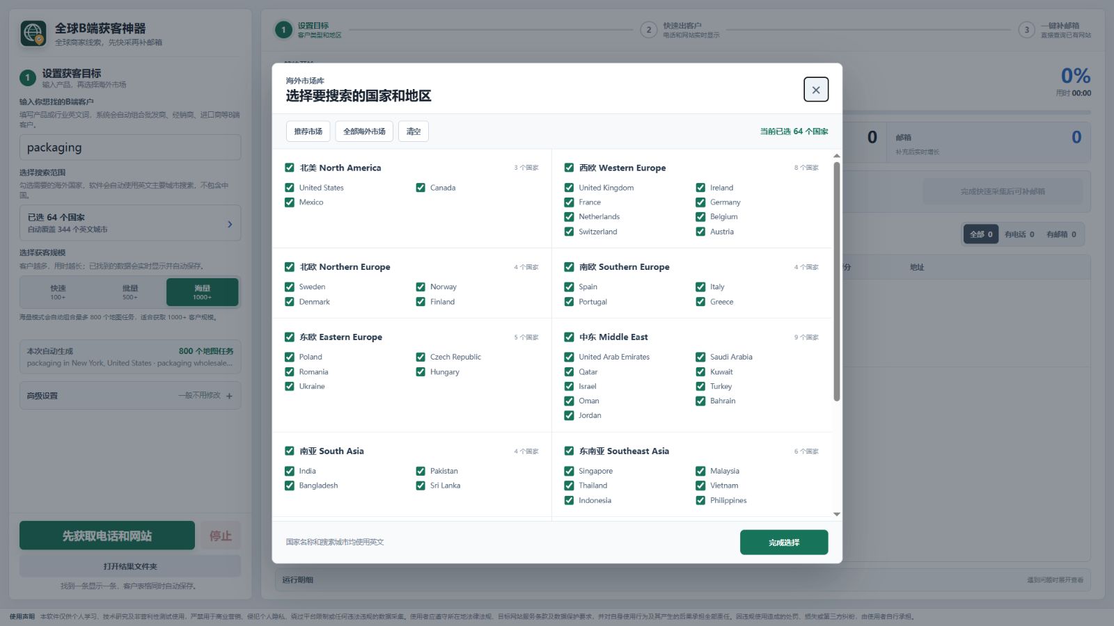Open the 已选 64 个国家 selector chevron
This screenshot has width=1114, height=626.
coord(230,224)
